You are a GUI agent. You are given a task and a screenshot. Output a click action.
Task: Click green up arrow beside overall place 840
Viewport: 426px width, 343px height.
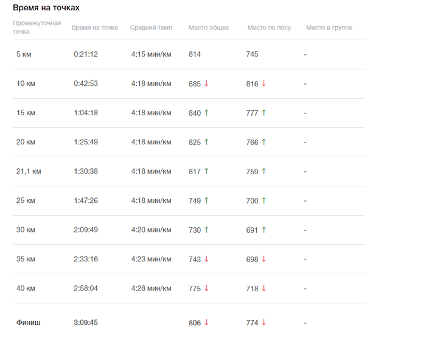click(206, 113)
